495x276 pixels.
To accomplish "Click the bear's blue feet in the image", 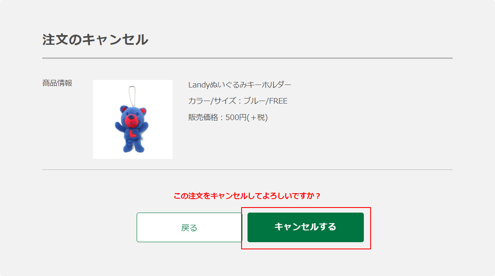I will [134, 148].
